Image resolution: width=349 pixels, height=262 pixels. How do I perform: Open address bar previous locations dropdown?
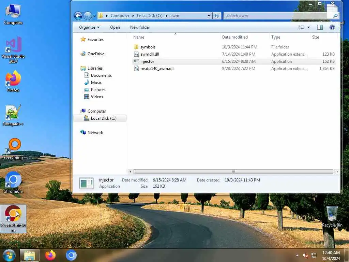(x=209, y=16)
